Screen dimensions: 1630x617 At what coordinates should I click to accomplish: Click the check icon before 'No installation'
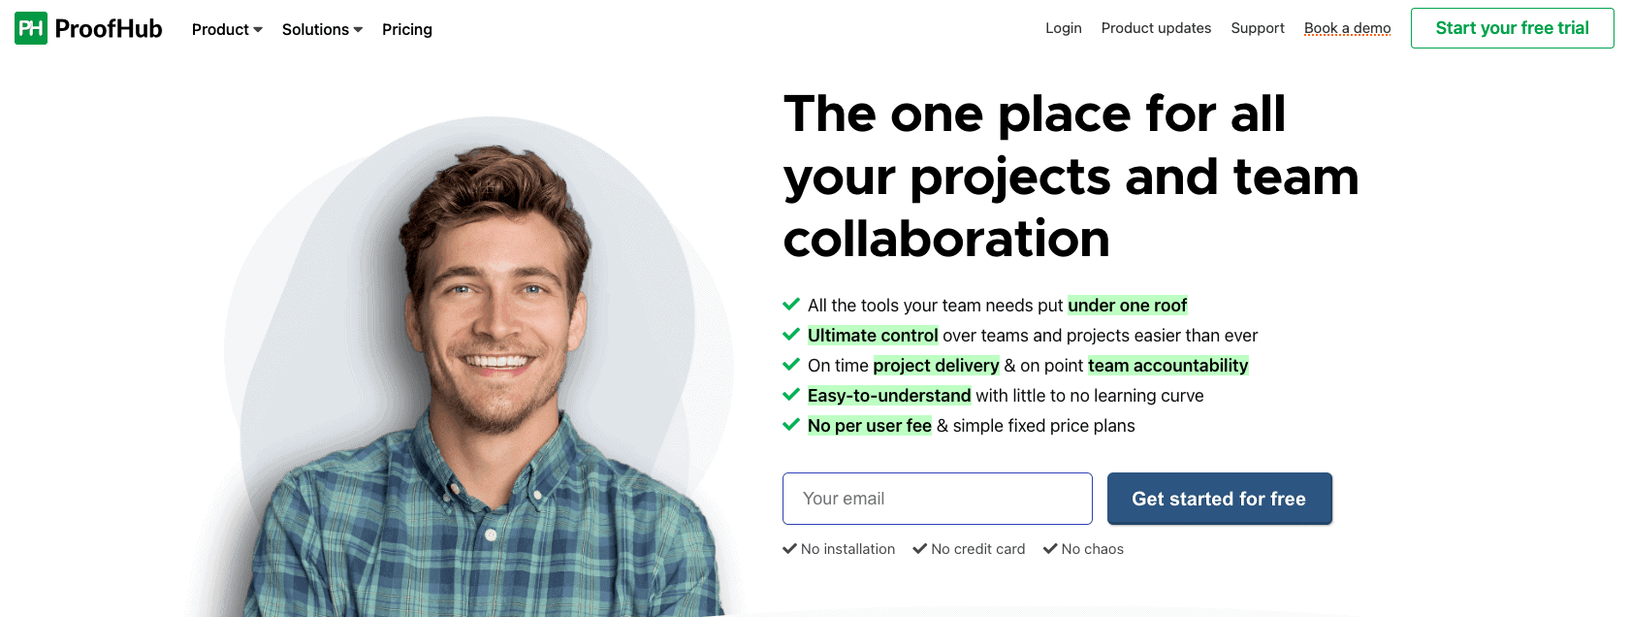789,548
